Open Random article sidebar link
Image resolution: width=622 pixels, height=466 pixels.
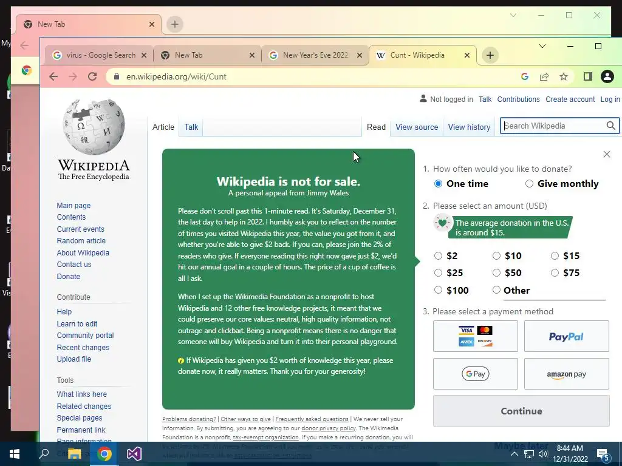click(x=81, y=241)
